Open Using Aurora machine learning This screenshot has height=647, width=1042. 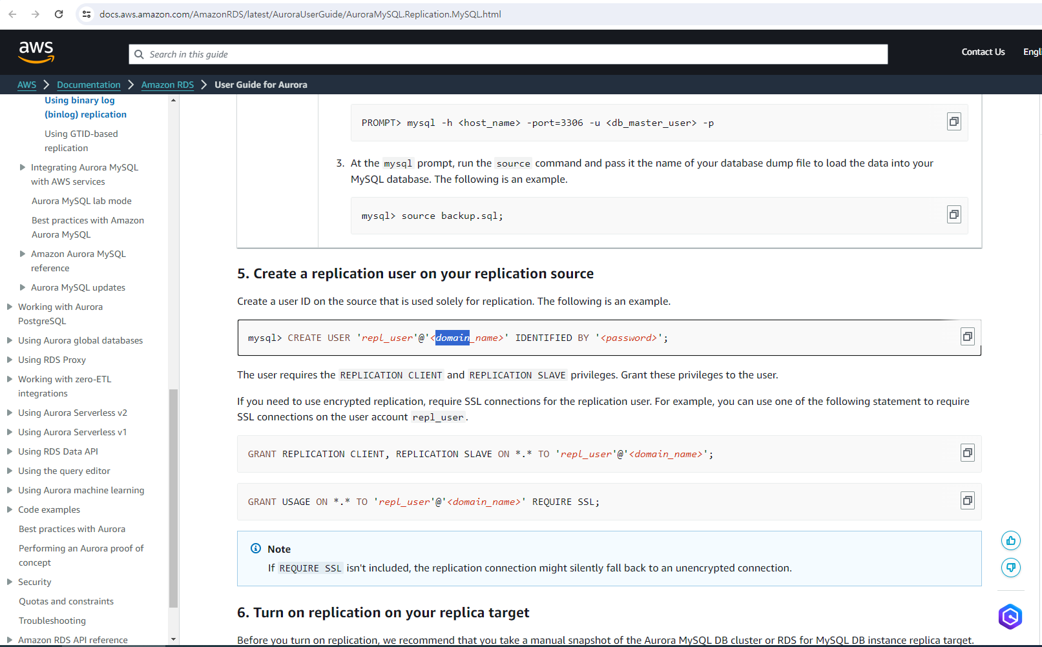pos(81,490)
